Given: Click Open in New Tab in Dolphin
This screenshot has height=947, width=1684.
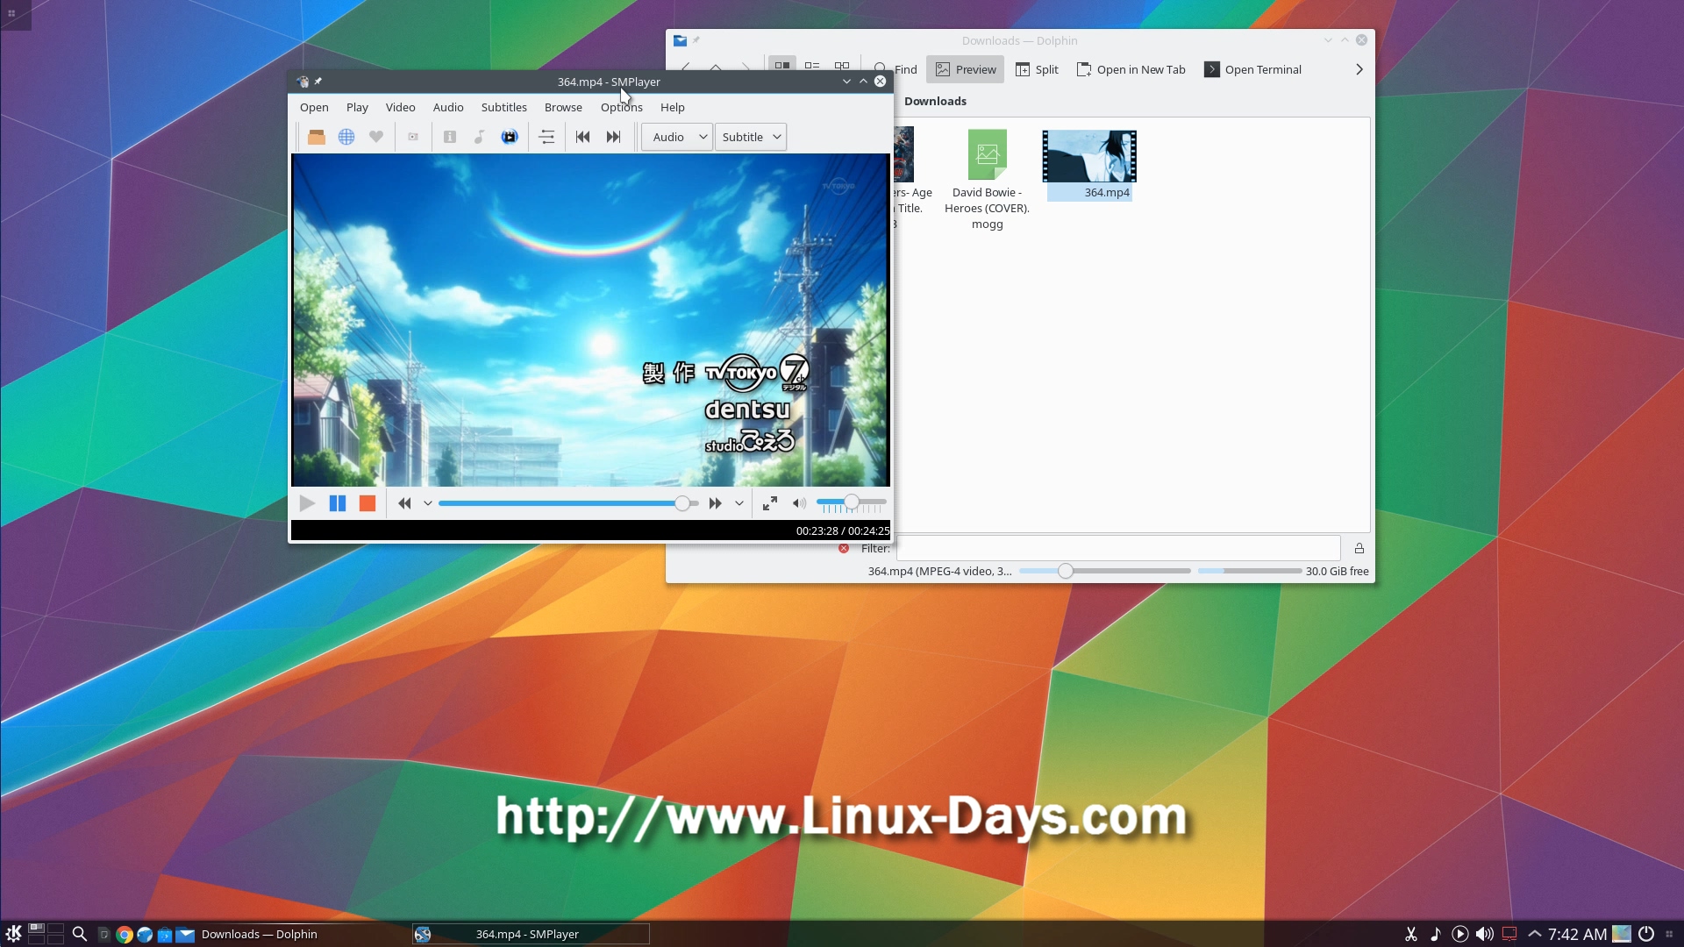Looking at the screenshot, I should click(x=1131, y=69).
